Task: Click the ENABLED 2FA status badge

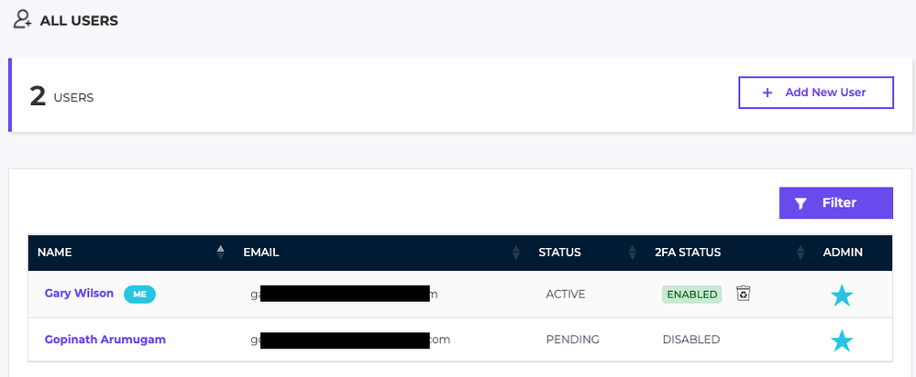Action: tap(691, 294)
